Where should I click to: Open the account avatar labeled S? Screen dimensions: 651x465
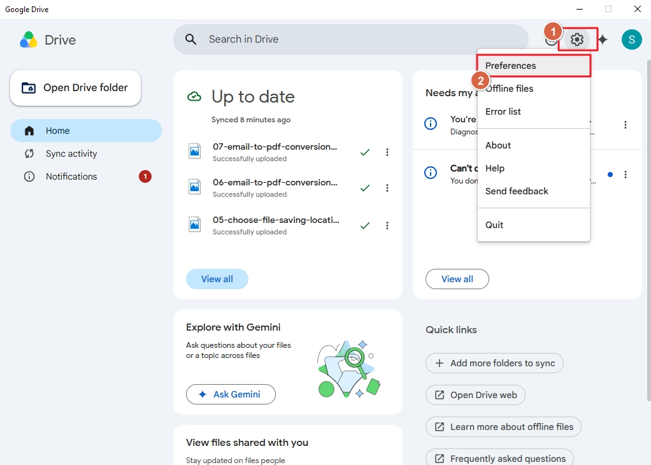click(x=631, y=39)
